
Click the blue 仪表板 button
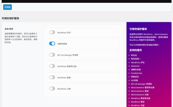click(7, 7)
